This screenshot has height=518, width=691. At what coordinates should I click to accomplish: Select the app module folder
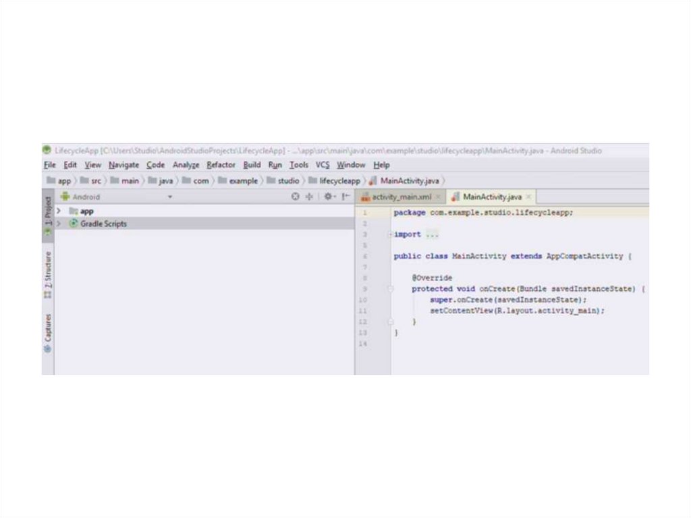[82, 211]
